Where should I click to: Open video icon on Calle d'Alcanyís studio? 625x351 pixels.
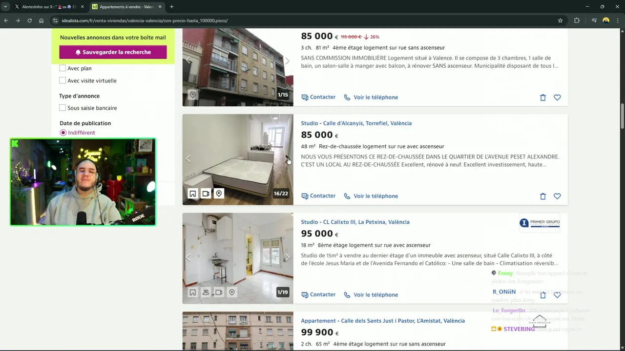coord(206,194)
